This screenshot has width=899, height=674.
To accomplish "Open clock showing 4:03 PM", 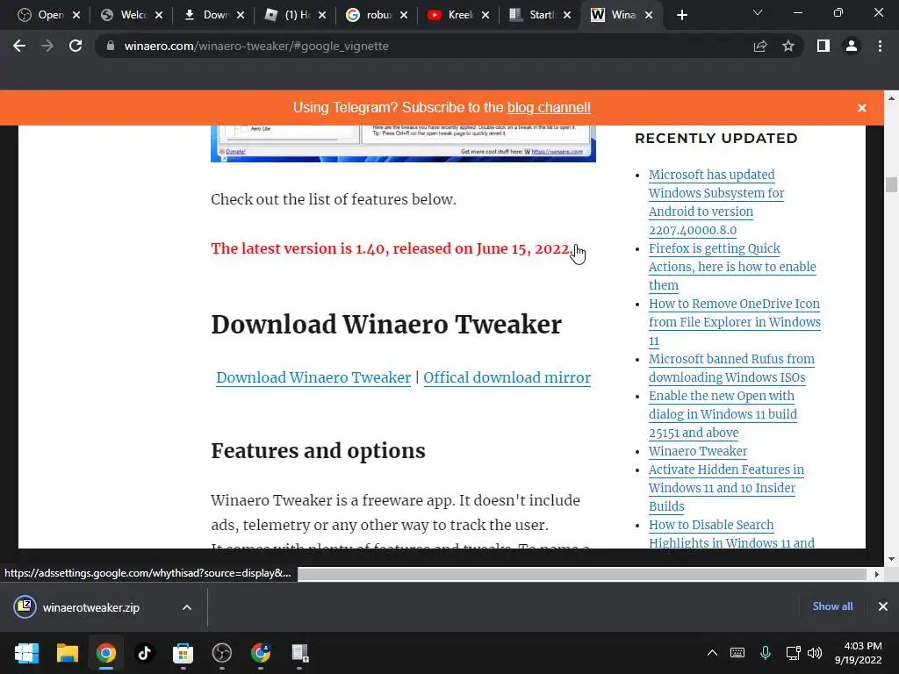I will [859, 653].
